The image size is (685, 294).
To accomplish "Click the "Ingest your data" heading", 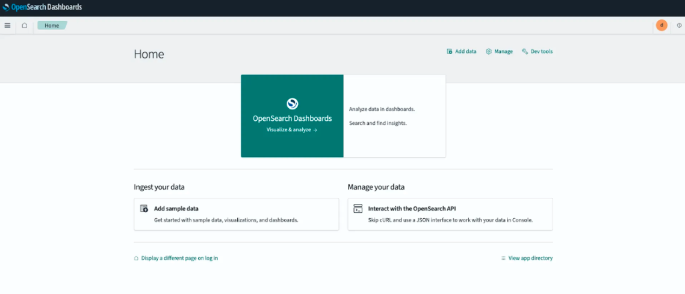I will [159, 187].
